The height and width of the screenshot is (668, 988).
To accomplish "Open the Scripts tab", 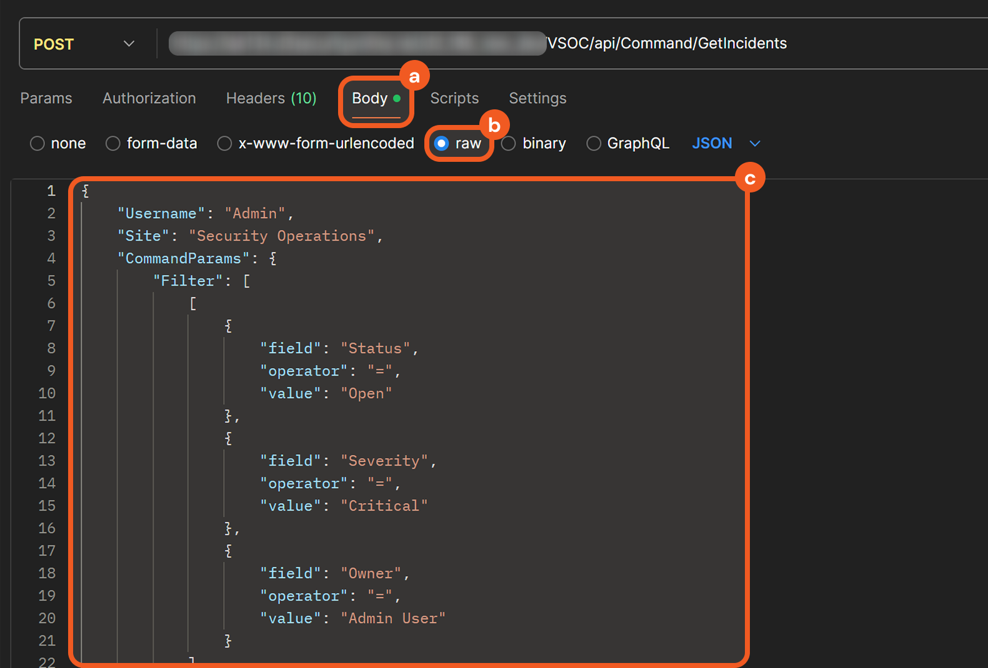I will tap(454, 98).
